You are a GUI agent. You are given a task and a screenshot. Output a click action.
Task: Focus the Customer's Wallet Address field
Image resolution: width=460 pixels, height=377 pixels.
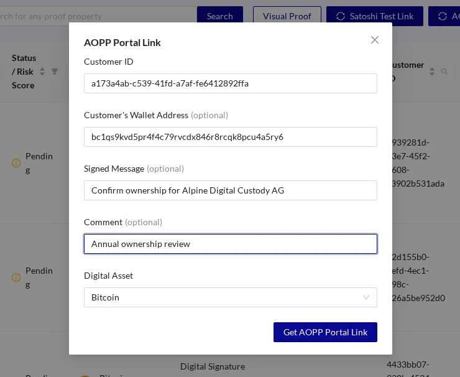tap(230, 137)
